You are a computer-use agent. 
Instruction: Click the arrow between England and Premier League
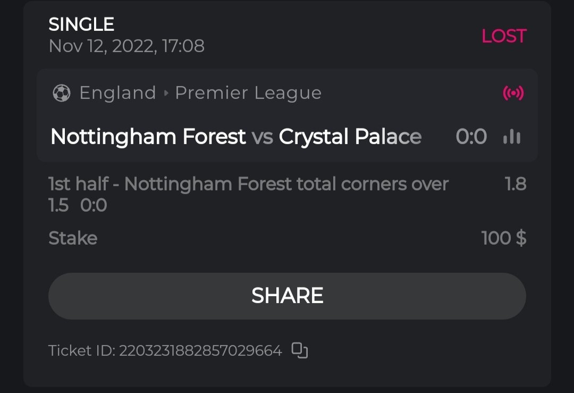(x=166, y=94)
